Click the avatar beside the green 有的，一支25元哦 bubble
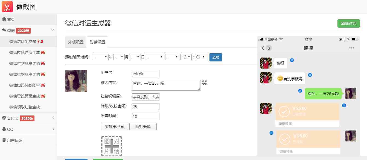 coord(351,94)
